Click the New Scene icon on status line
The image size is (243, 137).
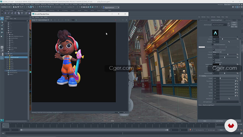pos(14,7)
